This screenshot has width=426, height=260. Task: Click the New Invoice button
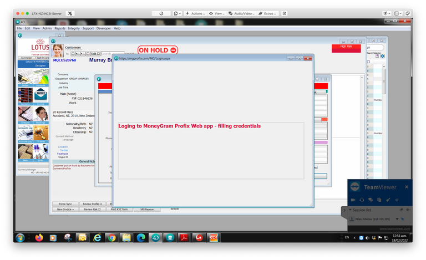[65, 209]
